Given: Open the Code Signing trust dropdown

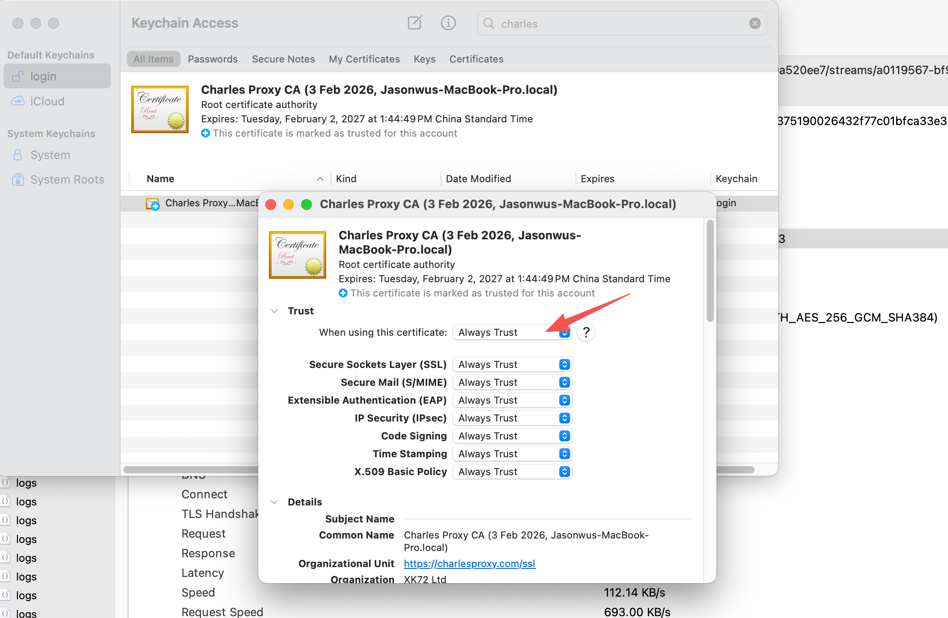Looking at the screenshot, I should point(512,436).
